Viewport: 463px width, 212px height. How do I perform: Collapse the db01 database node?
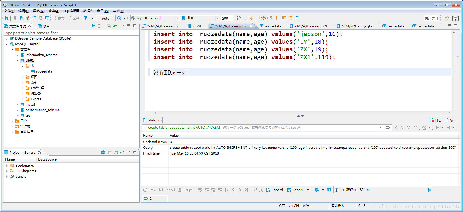pyautogui.click(x=17, y=60)
